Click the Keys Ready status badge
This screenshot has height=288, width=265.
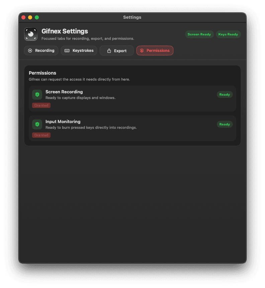(228, 34)
